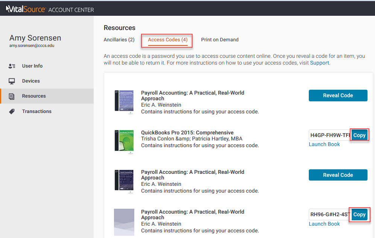Screen dimensions: 375x238
Task: Open Transactions via its tag icon
Action: [x=12, y=111]
